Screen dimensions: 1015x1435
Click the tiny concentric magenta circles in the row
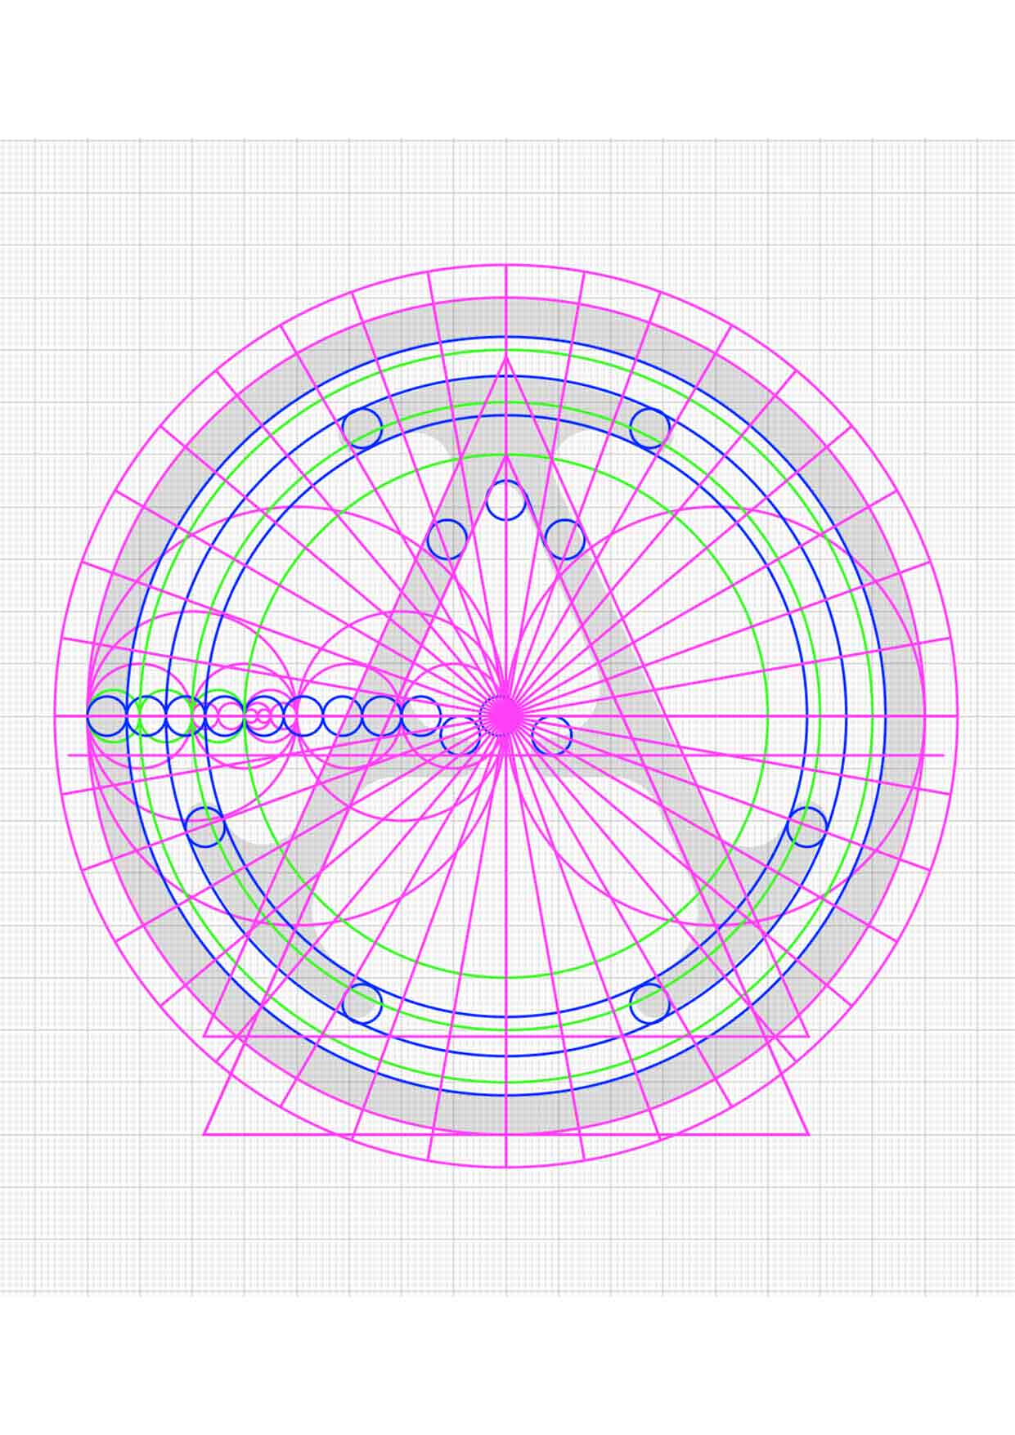pos(262,716)
